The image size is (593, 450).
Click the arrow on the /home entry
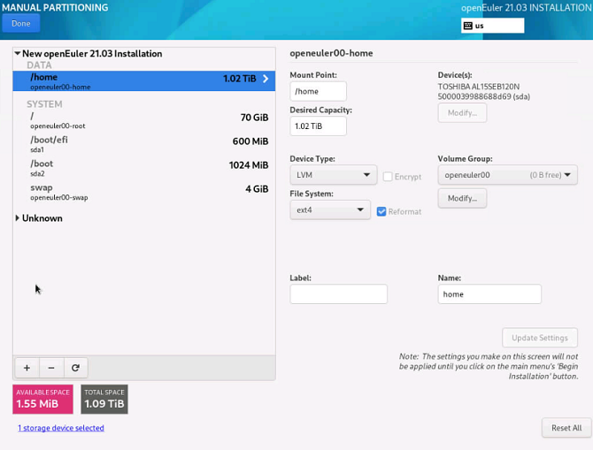[266, 79]
